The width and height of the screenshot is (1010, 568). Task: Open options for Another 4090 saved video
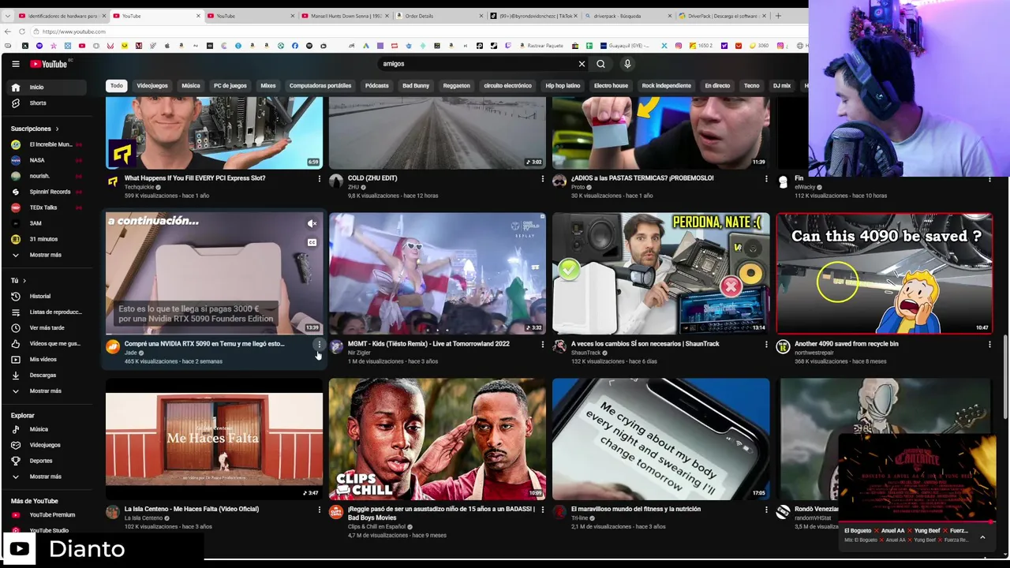[989, 344]
